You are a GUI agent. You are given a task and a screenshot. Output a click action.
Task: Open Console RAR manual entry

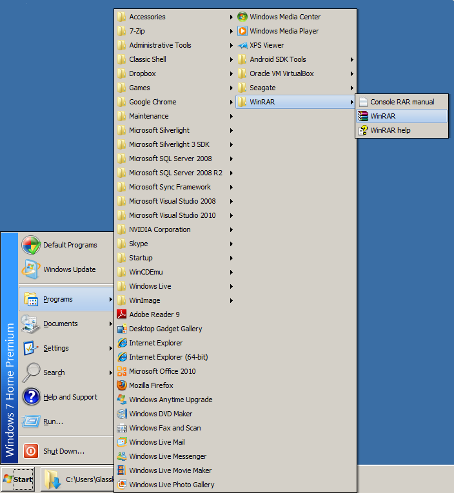pyautogui.click(x=402, y=102)
